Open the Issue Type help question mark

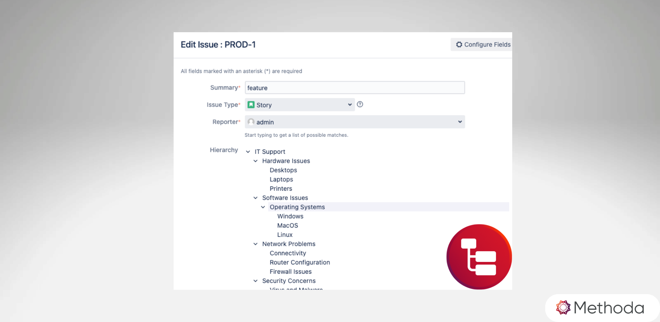[360, 104]
